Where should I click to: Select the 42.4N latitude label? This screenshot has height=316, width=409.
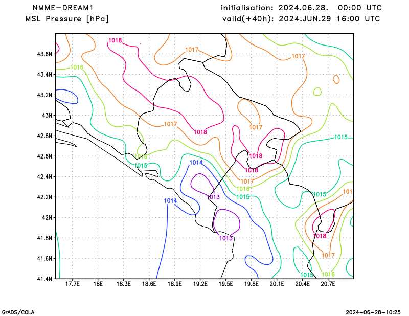coord(44,176)
